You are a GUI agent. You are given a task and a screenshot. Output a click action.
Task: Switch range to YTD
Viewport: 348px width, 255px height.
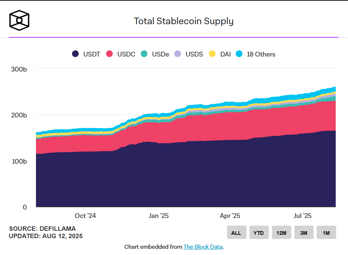pos(259,233)
